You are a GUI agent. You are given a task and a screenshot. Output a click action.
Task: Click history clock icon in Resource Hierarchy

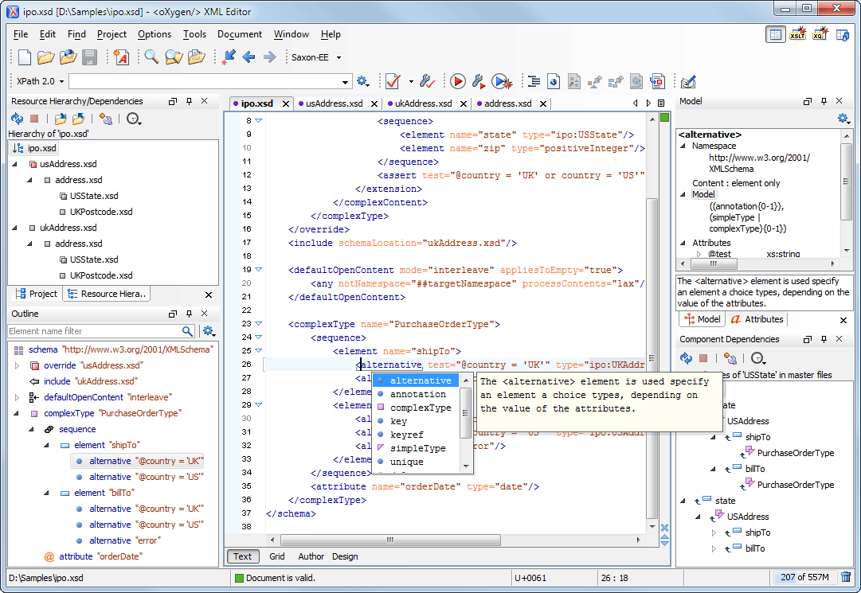click(x=134, y=119)
